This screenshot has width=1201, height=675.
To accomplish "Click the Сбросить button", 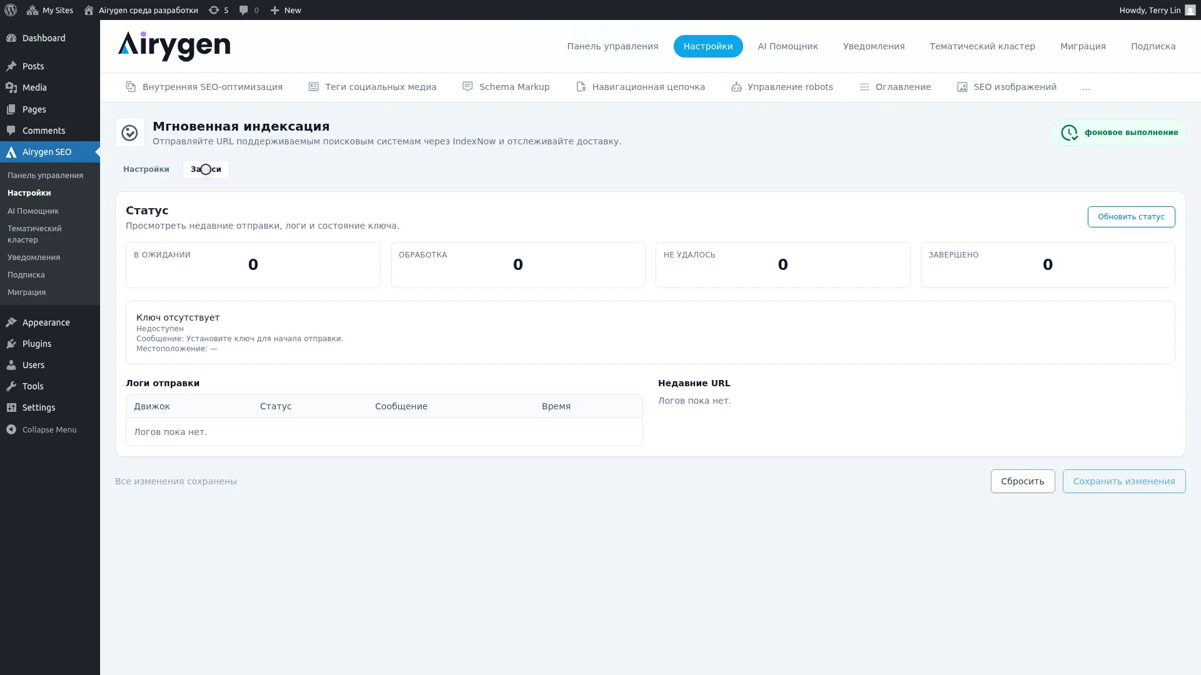I will [1023, 481].
